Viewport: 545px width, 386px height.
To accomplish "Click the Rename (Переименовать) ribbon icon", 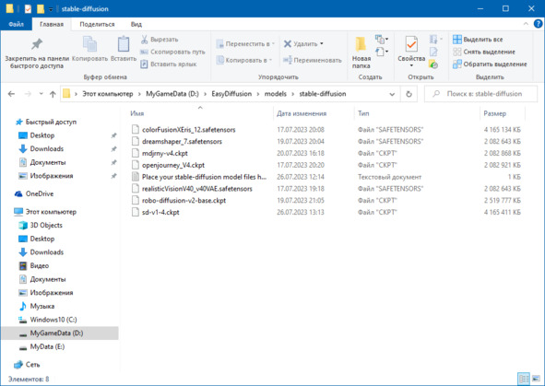I will [x=288, y=60].
